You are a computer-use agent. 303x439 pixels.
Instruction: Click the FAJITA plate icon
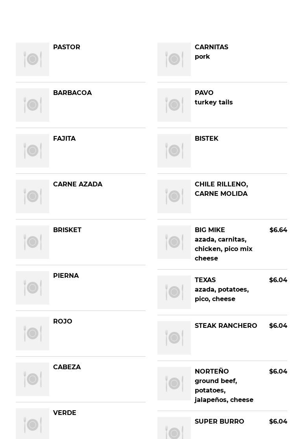32,151
